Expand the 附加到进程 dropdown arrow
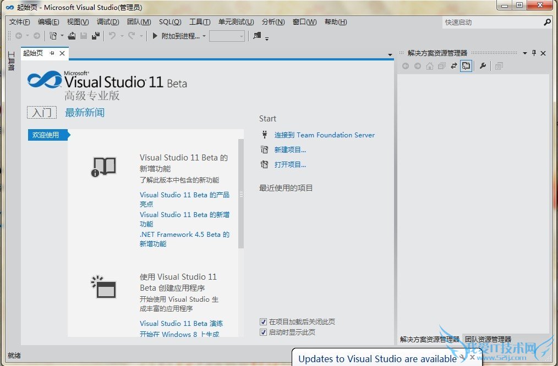 click(x=204, y=36)
